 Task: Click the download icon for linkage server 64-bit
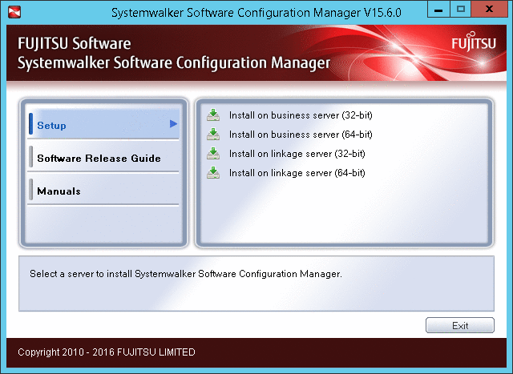[x=213, y=173]
